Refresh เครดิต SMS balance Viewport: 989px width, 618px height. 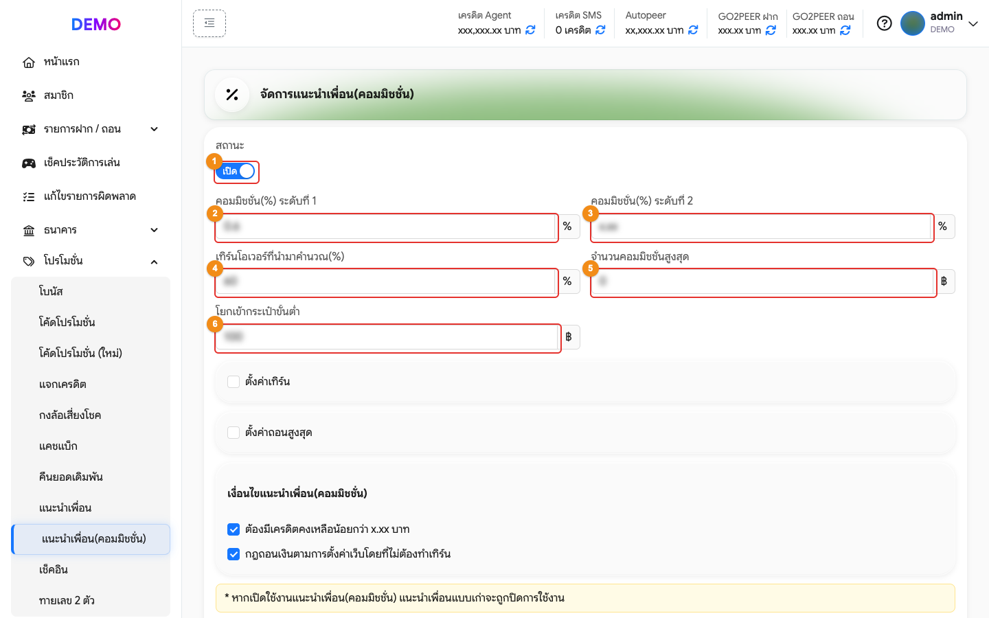tap(600, 30)
